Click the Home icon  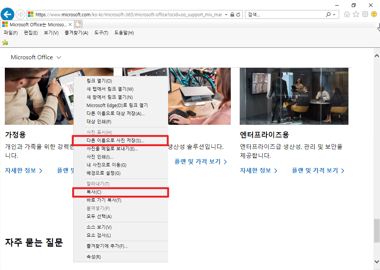click(x=347, y=14)
